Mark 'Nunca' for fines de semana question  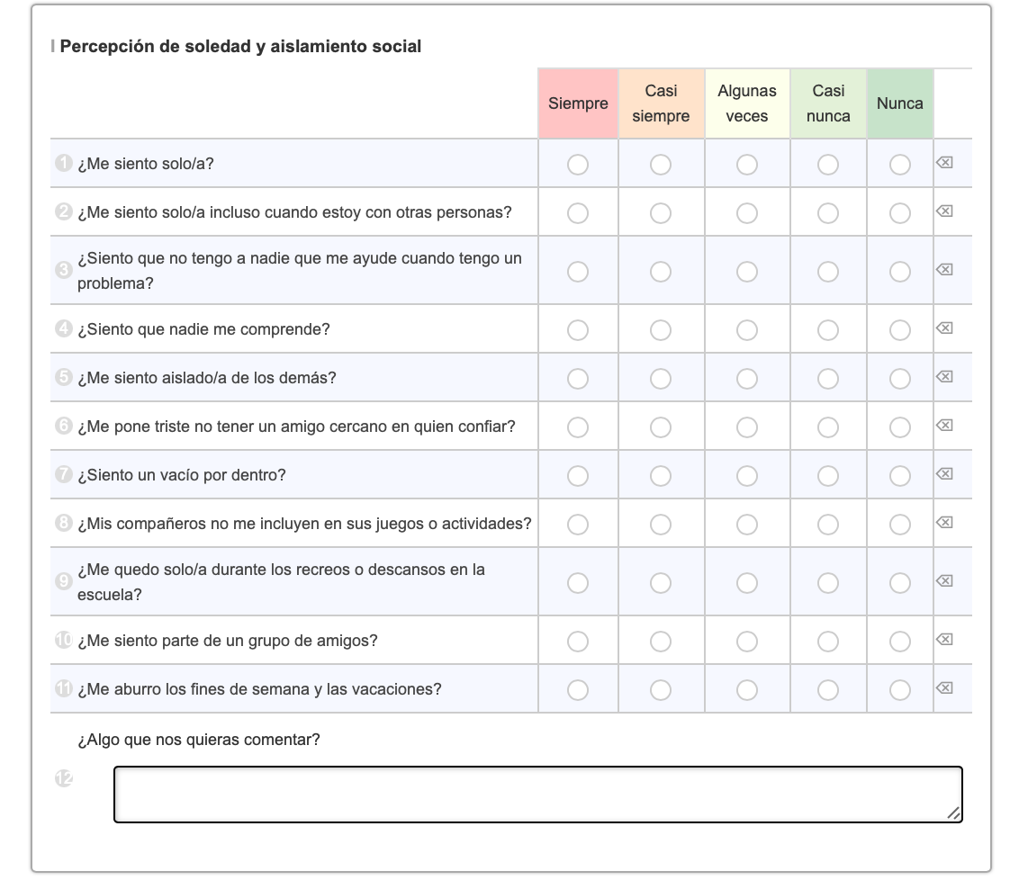point(900,690)
